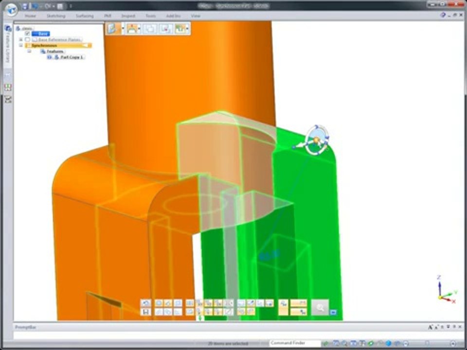Click the pencil sketch icon in floating toolbar

(x=251, y=303)
